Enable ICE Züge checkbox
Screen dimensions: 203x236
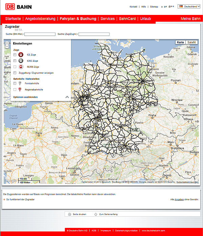point(15,55)
